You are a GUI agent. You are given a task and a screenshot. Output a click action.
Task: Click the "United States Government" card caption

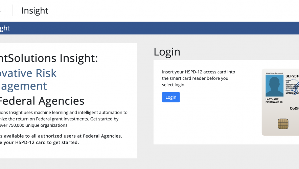point(274,73)
